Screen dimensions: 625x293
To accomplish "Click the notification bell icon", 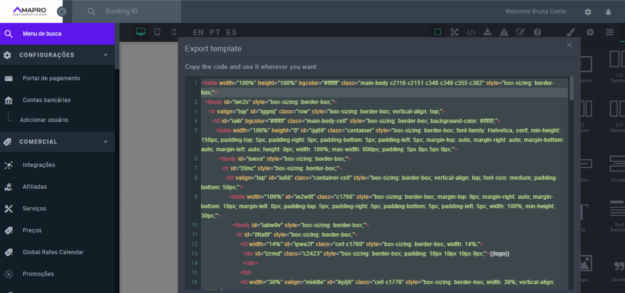I will (x=608, y=12).
